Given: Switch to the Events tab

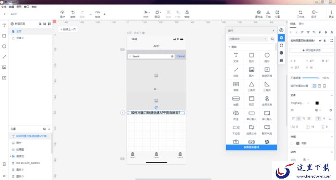Looking at the screenshot, I should click(x=301, y=24).
